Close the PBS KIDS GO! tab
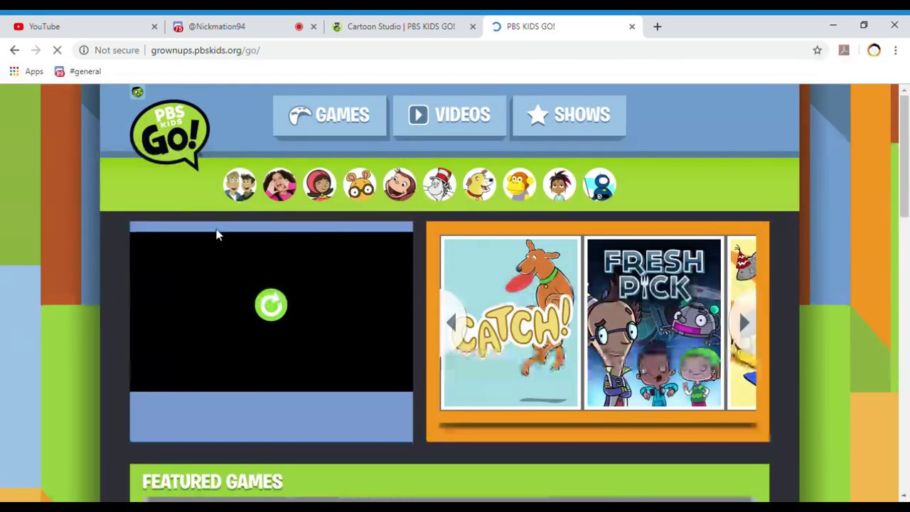This screenshot has height=512, width=910. (x=632, y=26)
